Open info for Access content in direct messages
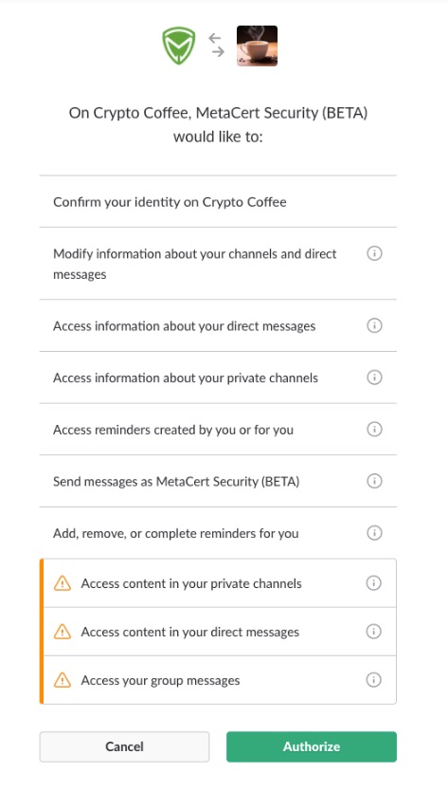This screenshot has height=791, width=448. [x=373, y=632]
